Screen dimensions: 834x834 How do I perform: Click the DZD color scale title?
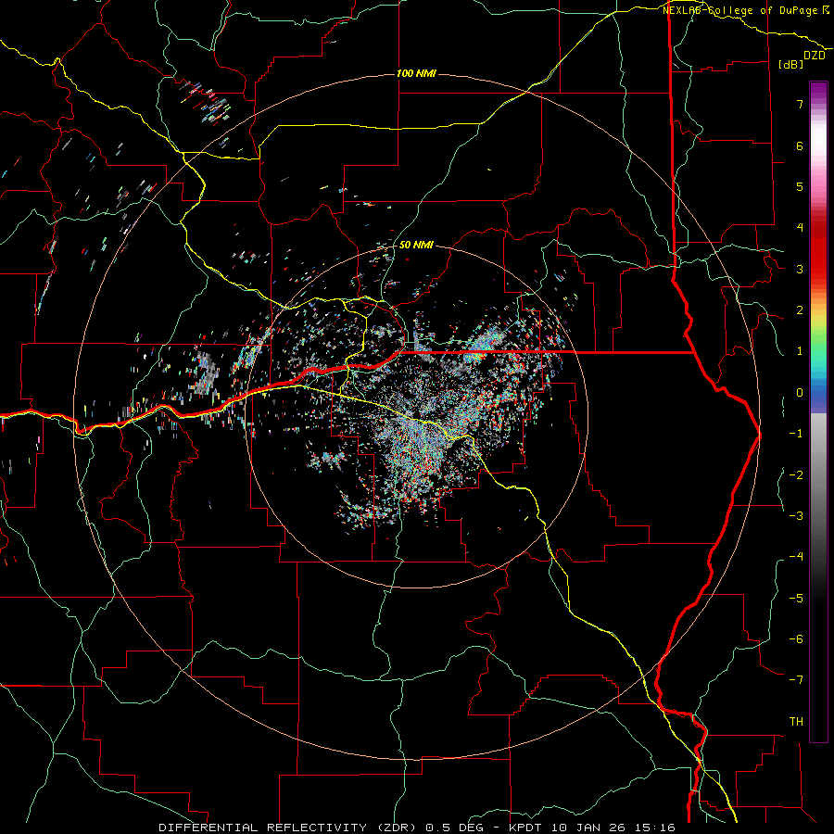[x=814, y=56]
